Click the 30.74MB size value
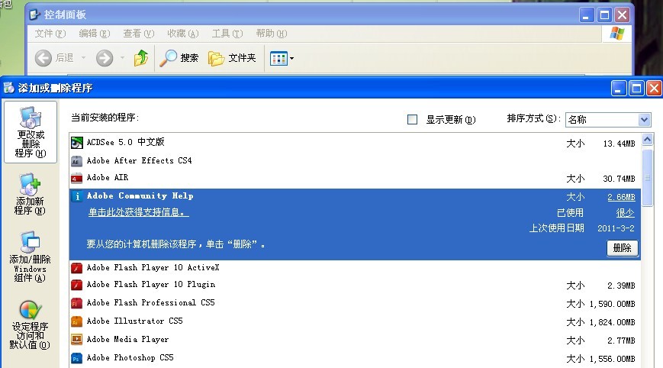 coord(619,179)
